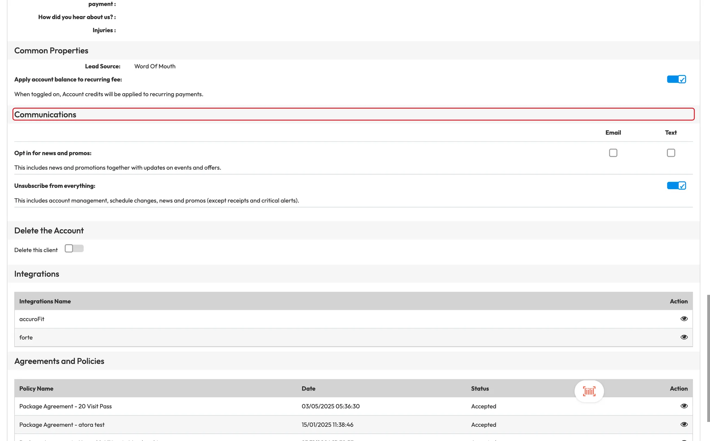This screenshot has height=441, width=710.
Task: View the atora test package agreement
Action: (684, 424)
